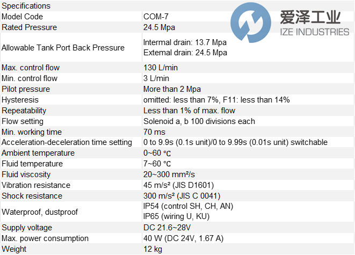Select the Rated Pressure value 24.5 Mpa
Screen dimensions: 355x255
click(159, 27)
